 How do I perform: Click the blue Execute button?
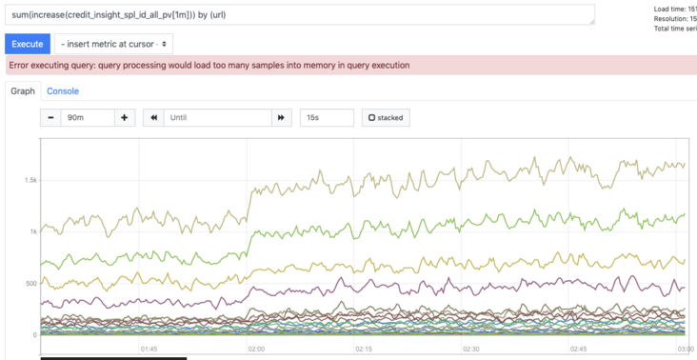(28, 44)
